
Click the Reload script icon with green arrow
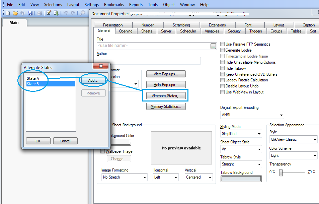click(56, 13)
